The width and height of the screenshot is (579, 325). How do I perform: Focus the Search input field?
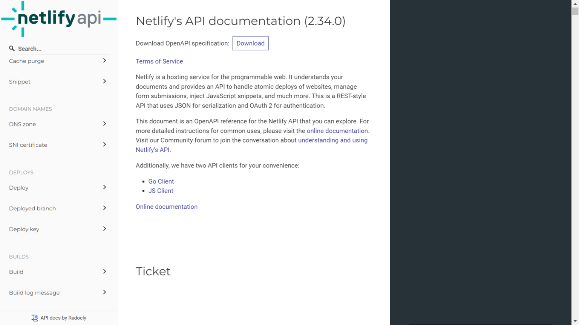pos(60,49)
